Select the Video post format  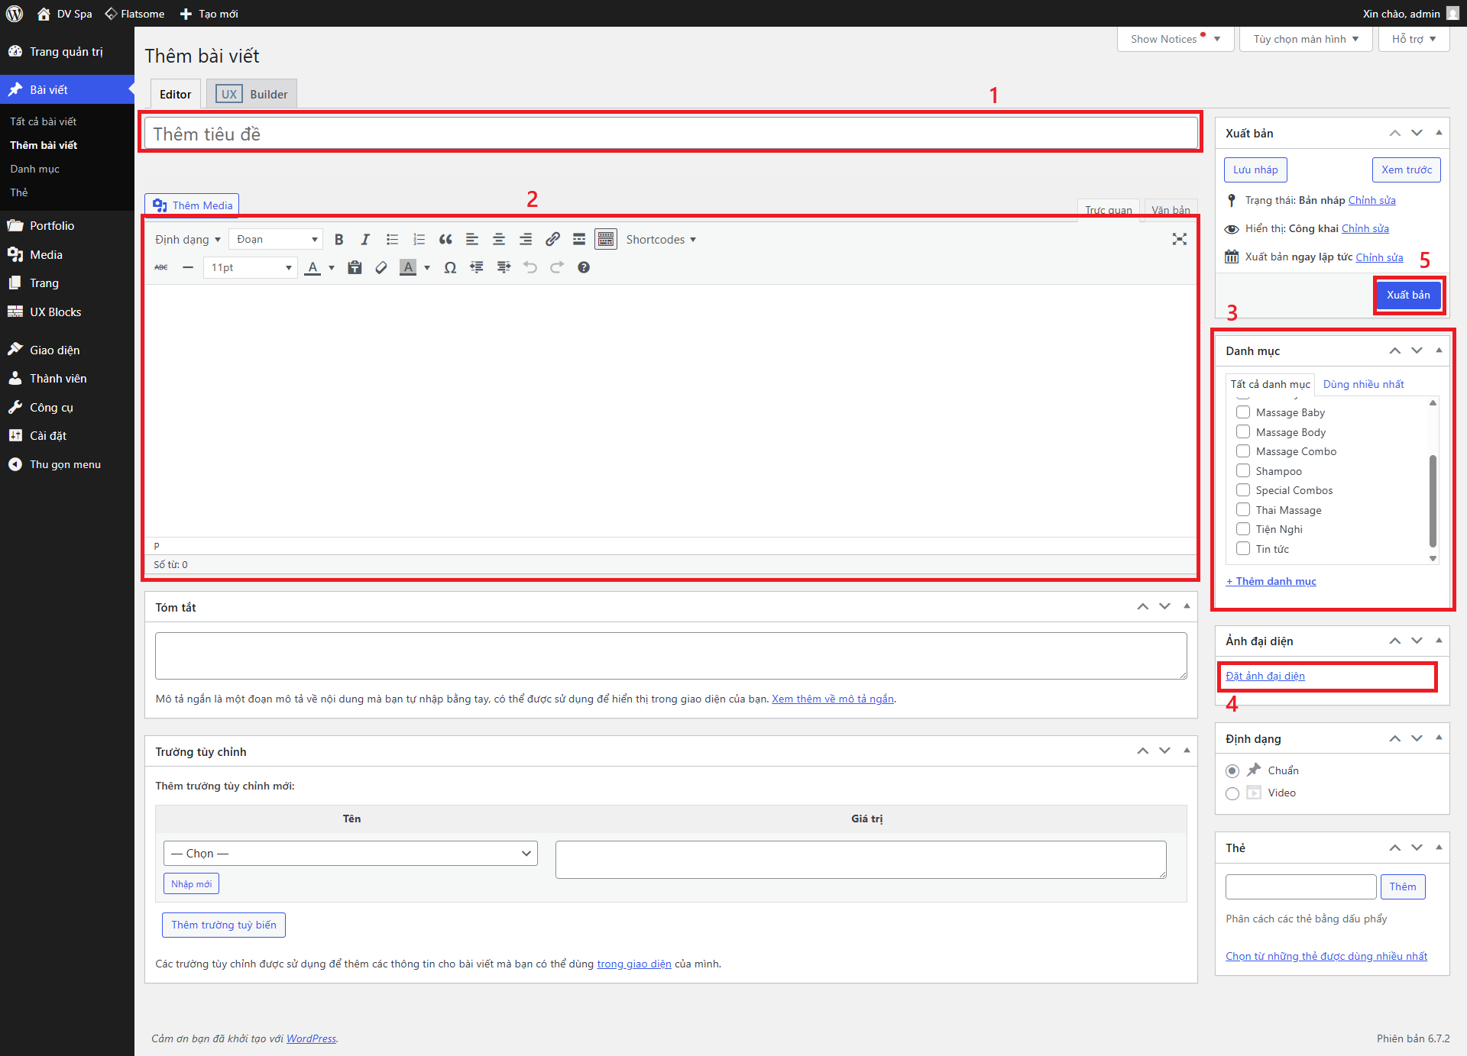(1232, 793)
